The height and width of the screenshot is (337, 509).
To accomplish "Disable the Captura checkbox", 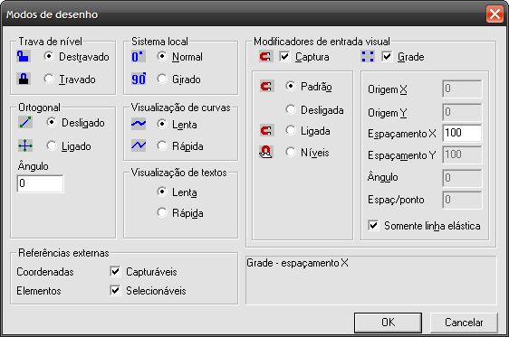I will [x=284, y=57].
